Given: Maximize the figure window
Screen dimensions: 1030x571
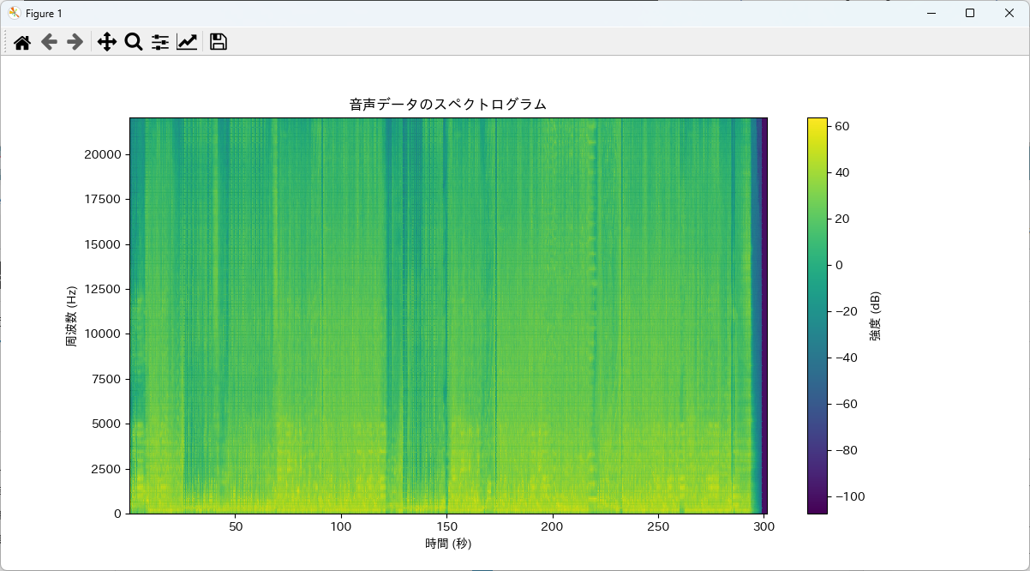Looking at the screenshot, I should coord(969,13).
